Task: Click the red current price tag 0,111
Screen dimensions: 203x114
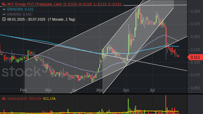Action: [x=195, y=57]
